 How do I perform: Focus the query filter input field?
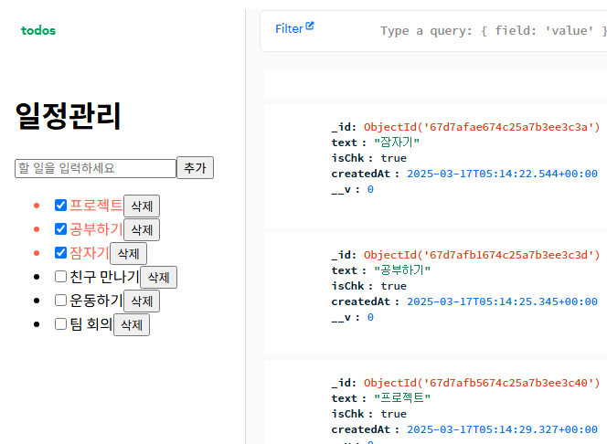(494, 31)
